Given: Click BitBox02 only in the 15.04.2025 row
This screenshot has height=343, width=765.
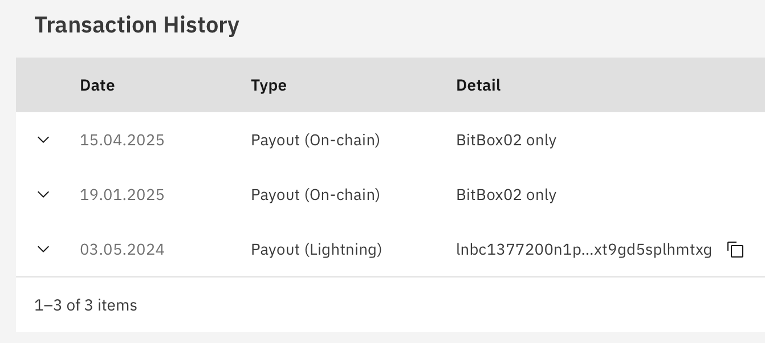Looking at the screenshot, I should pos(506,140).
